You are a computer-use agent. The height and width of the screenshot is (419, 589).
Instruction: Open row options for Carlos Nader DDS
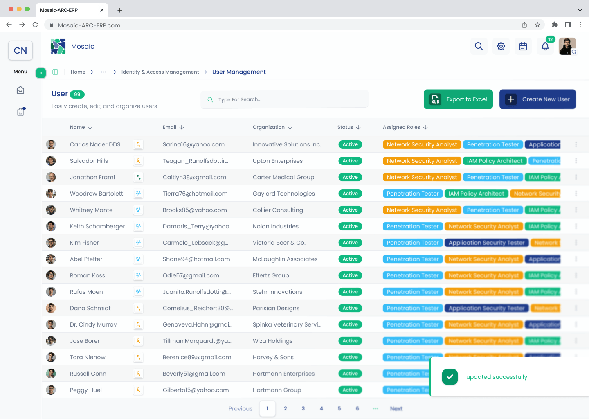click(576, 144)
